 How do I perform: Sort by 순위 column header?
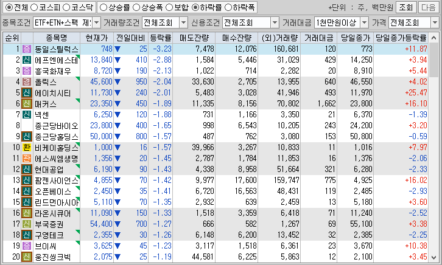click(12, 38)
